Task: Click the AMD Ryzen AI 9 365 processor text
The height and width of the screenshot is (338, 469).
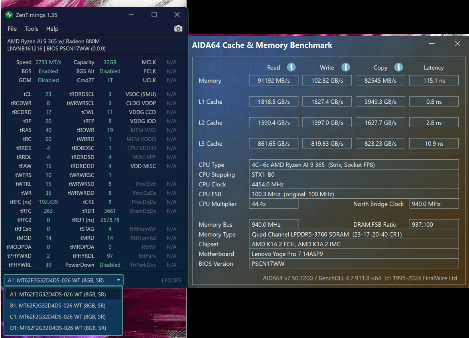Action: (x=53, y=42)
